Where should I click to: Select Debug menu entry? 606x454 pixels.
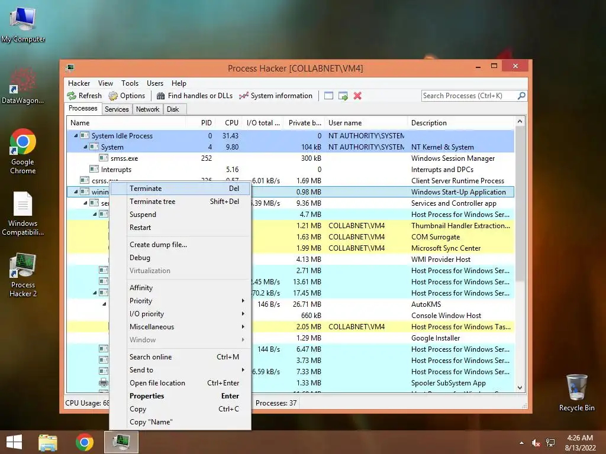point(180,258)
